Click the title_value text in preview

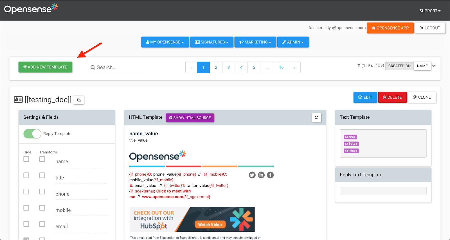pyautogui.click(x=138, y=140)
